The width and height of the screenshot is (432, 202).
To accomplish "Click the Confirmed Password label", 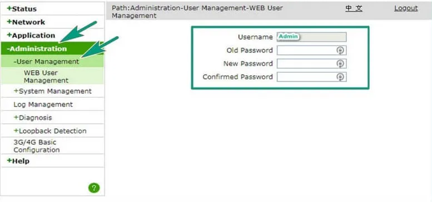I will click(237, 77).
